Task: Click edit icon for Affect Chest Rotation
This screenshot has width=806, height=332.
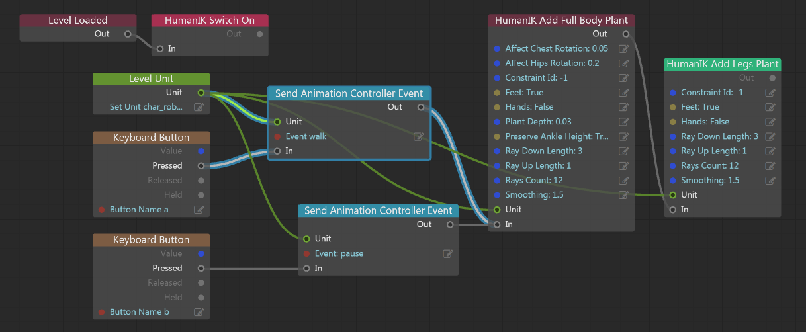Action: pos(623,49)
